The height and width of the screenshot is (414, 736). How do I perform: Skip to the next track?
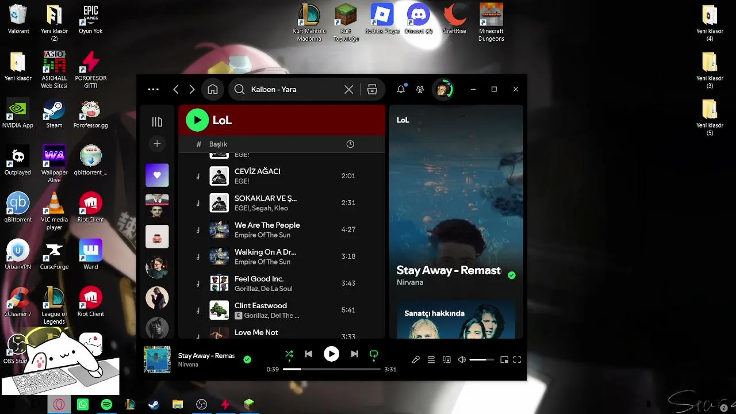pyautogui.click(x=354, y=354)
